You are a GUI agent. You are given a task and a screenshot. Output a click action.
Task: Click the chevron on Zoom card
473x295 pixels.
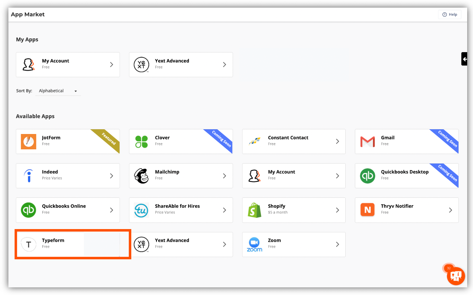[337, 244]
